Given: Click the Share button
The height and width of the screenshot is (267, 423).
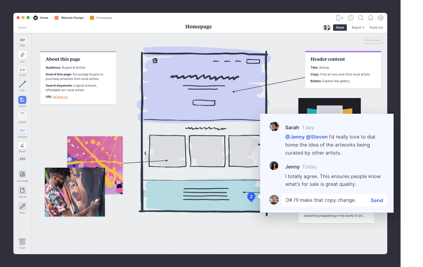Looking at the screenshot, I should click(x=340, y=27).
